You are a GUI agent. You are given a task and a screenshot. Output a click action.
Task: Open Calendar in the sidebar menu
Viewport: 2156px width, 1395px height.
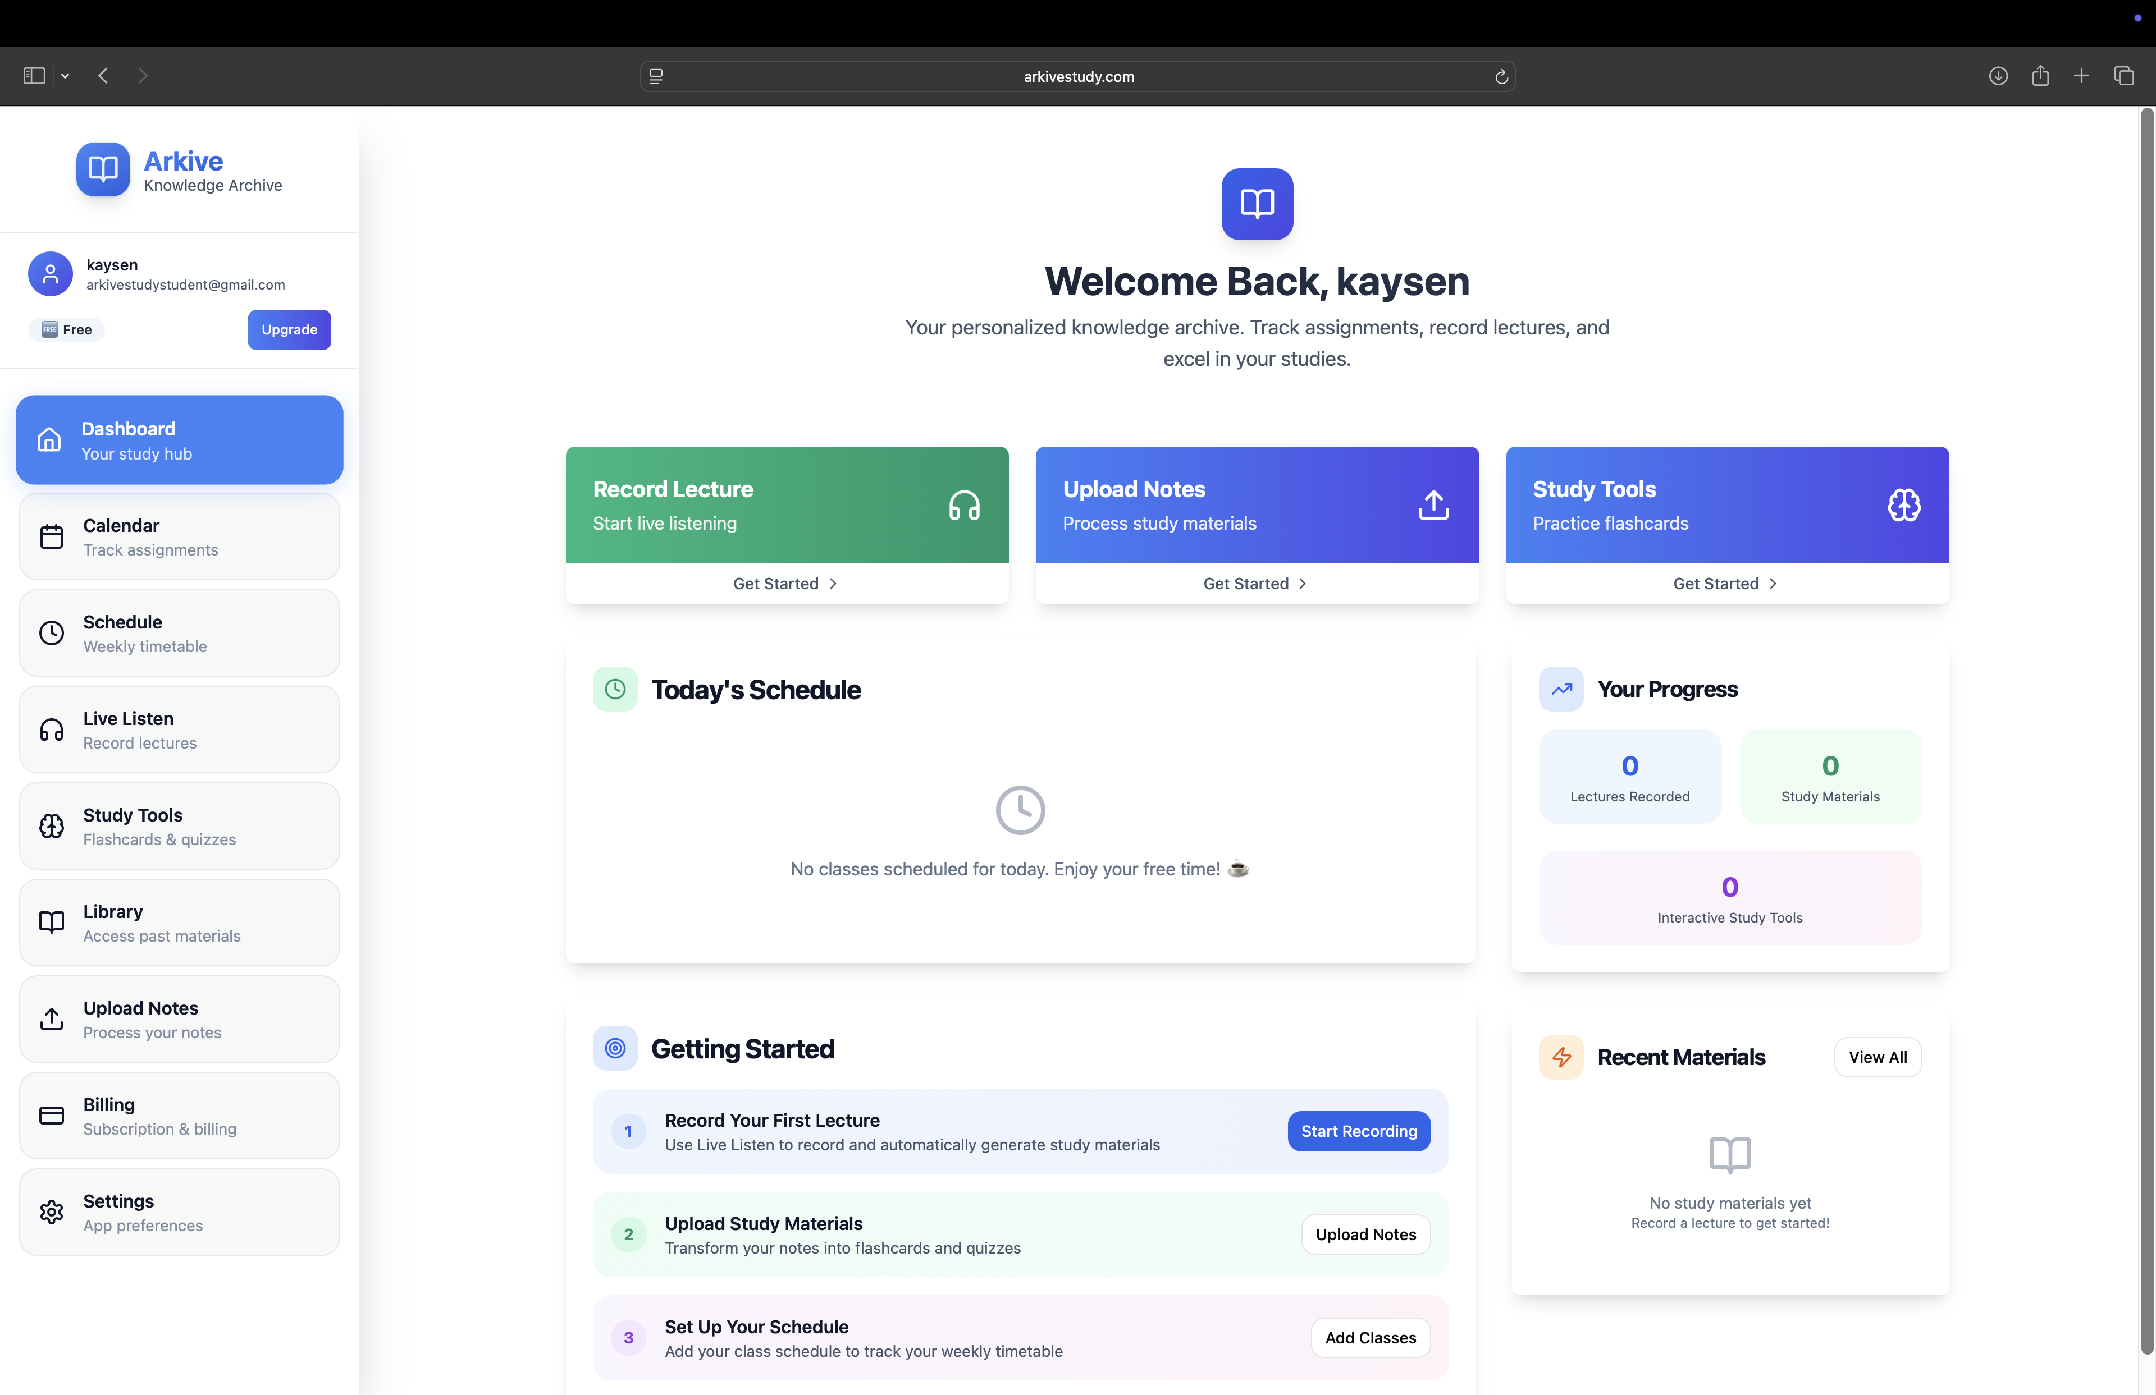[x=179, y=537]
